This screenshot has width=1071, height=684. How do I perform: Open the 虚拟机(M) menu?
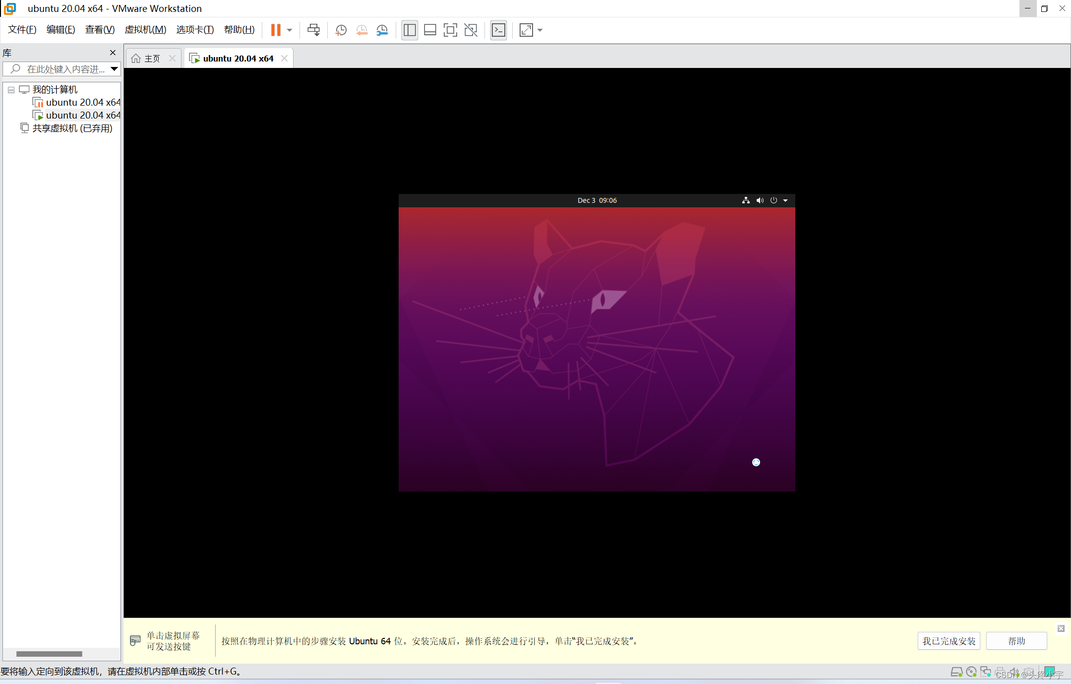(146, 30)
